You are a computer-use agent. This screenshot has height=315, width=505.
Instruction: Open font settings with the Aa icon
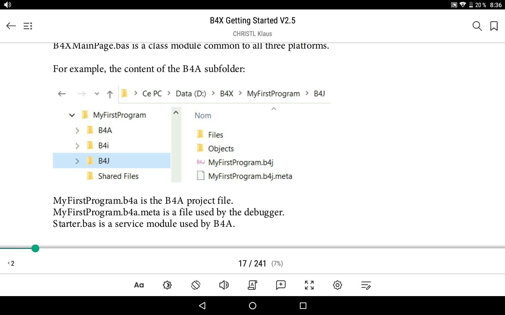click(139, 285)
